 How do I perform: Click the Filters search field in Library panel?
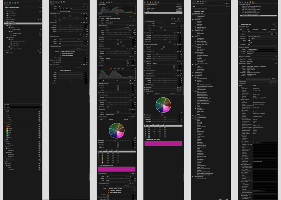click(x=23, y=107)
